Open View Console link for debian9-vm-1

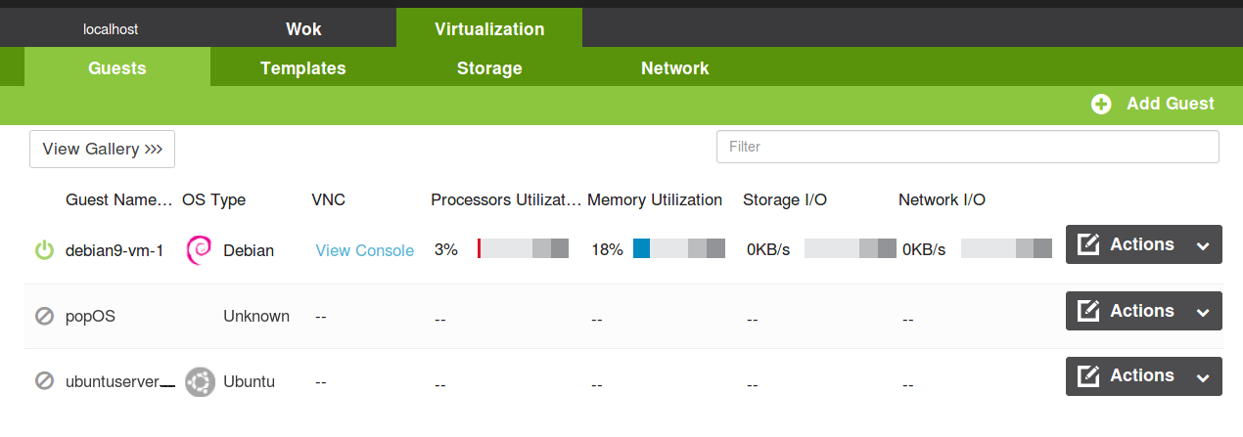point(365,250)
